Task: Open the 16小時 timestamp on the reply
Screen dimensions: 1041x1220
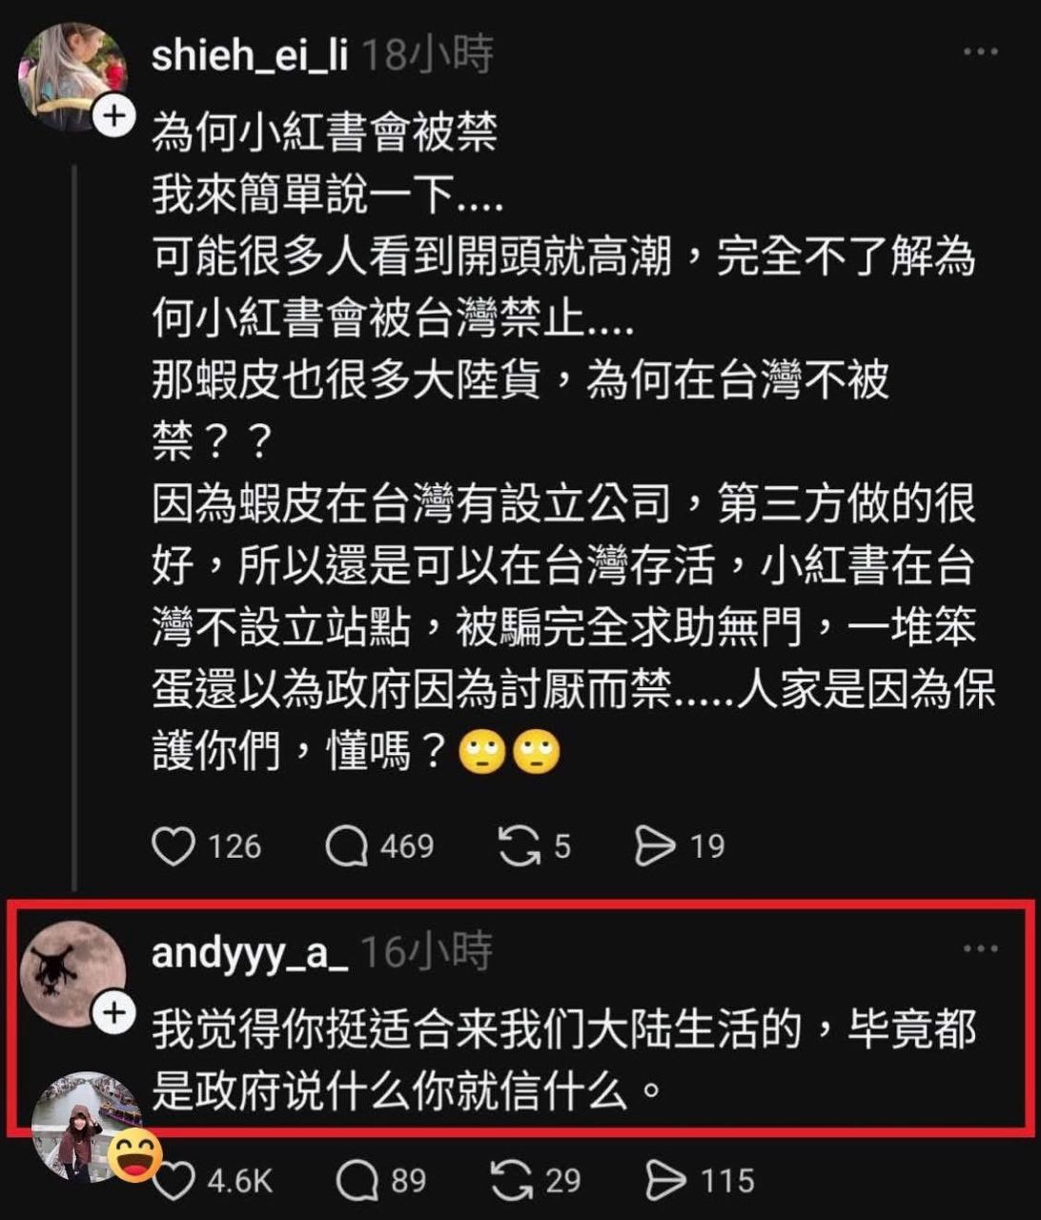Action: coord(426,952)
